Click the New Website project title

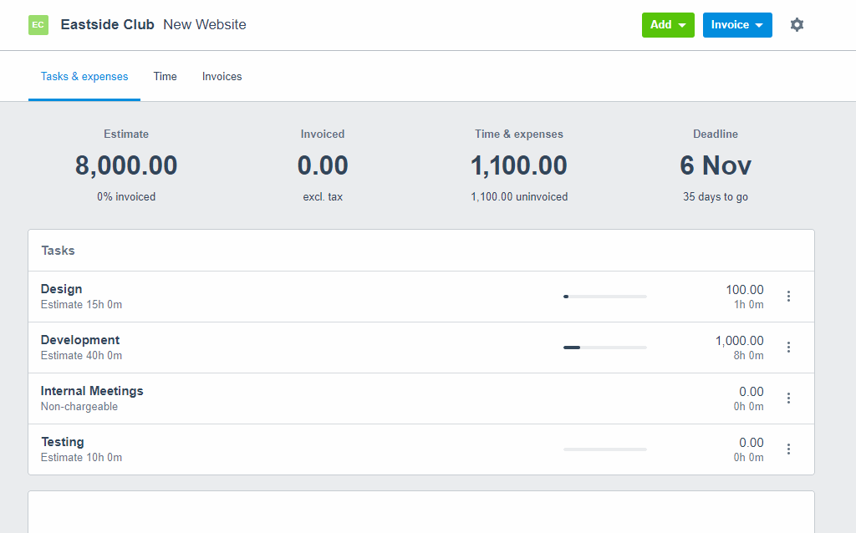coord(205,24)
